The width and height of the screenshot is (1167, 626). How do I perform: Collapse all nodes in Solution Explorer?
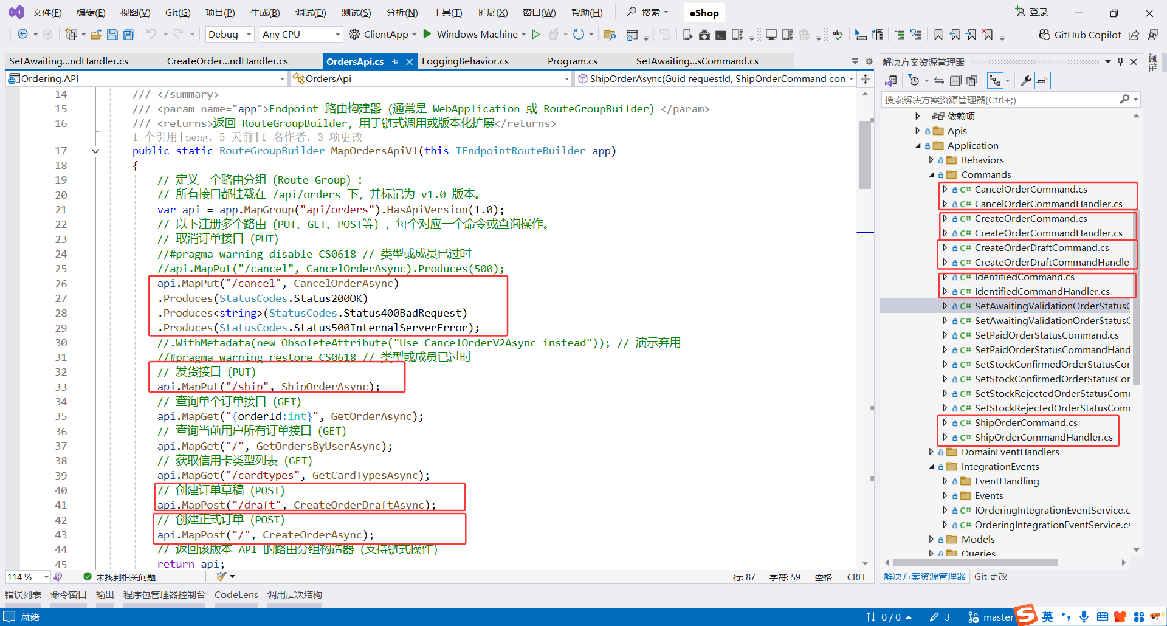click(x=955, y=80)
